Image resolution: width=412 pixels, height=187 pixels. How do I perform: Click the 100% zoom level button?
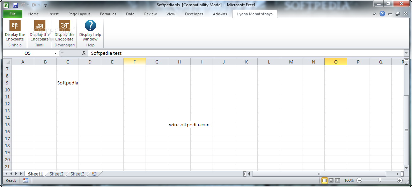click(x=349, y=180)
